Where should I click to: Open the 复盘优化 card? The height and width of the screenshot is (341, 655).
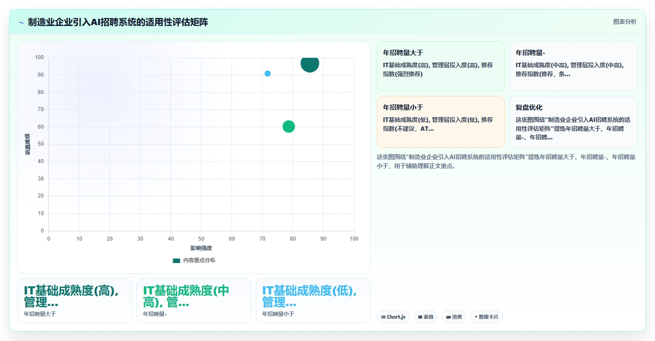(573, 122)
